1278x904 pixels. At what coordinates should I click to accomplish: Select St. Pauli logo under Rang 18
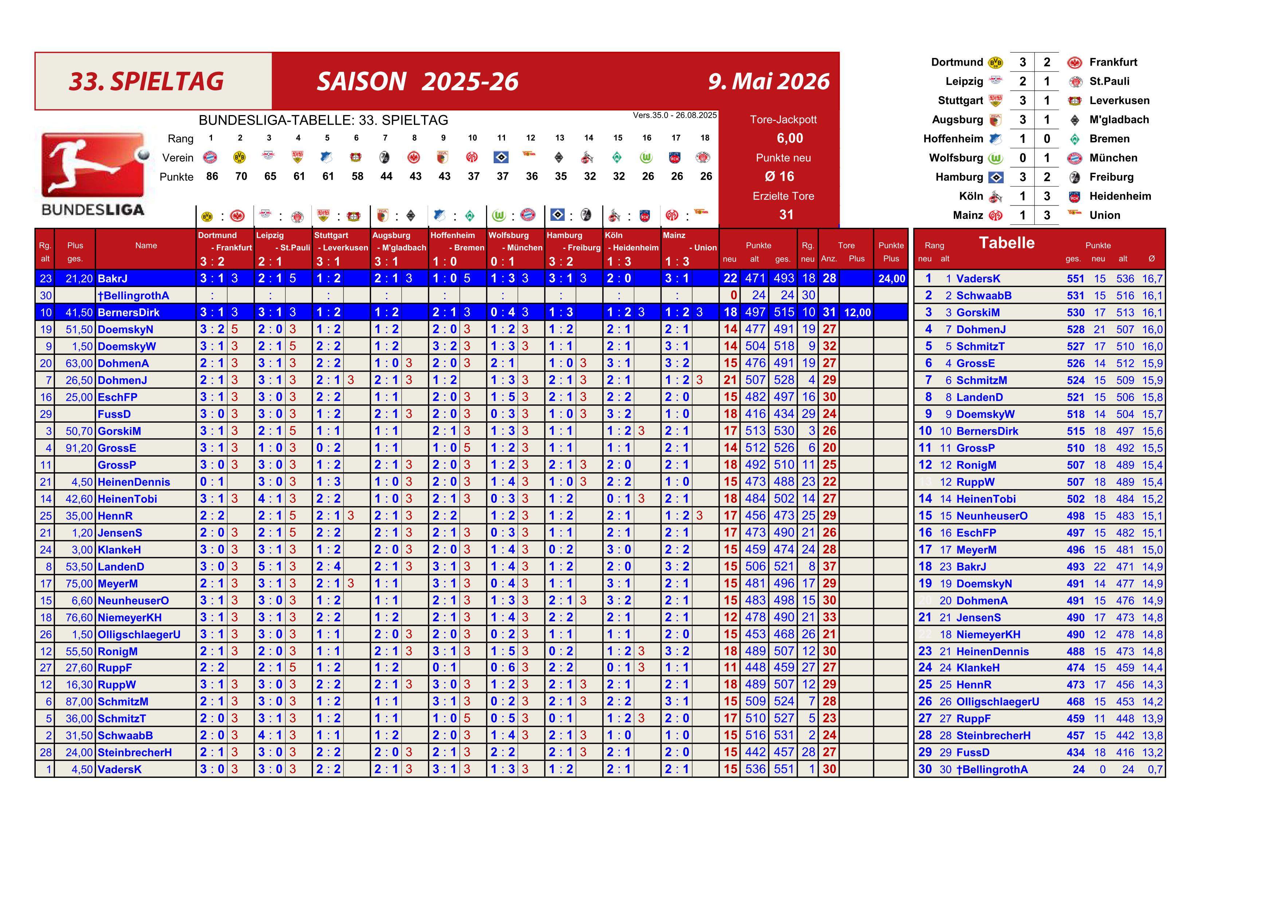703,157
